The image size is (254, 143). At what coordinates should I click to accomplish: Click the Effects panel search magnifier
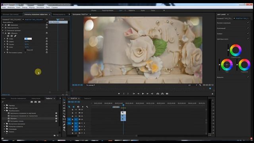(x=3, y=102)
